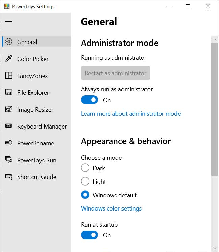Click the PowerToys Run icon
The width and height of the screenshot is (219, 252).
[x=9, y=160]
